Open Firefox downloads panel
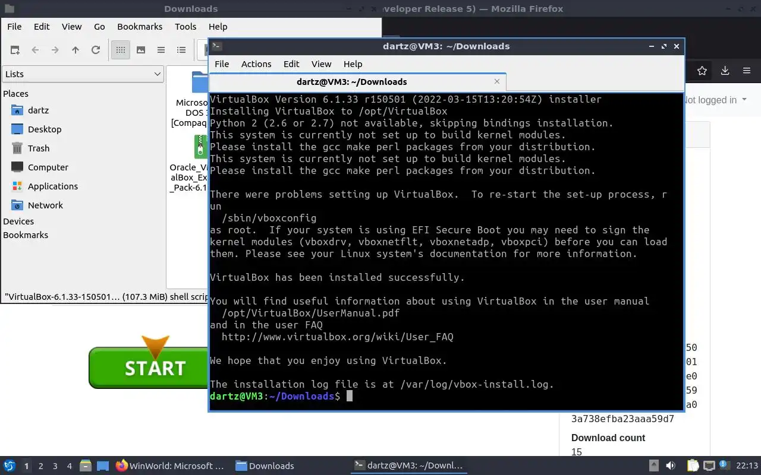 click(725, 71)
